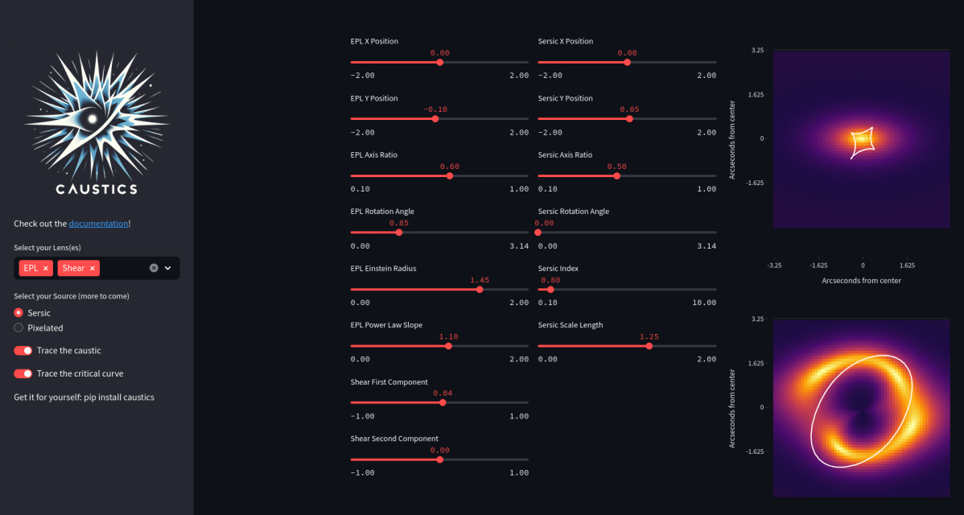This screenshot has width=964, height=515.
Task: Remove the EPL lens tag
Action: 46,268
